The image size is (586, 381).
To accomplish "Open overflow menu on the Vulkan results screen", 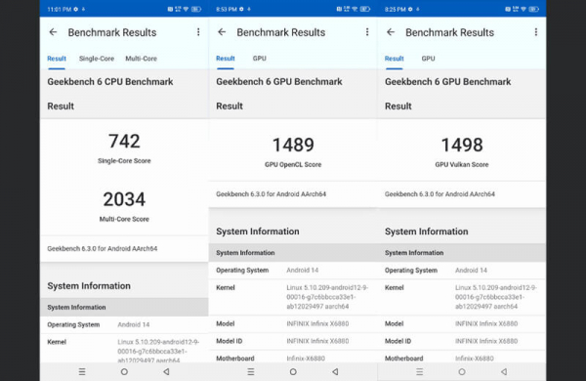I will tap(536, 32).
